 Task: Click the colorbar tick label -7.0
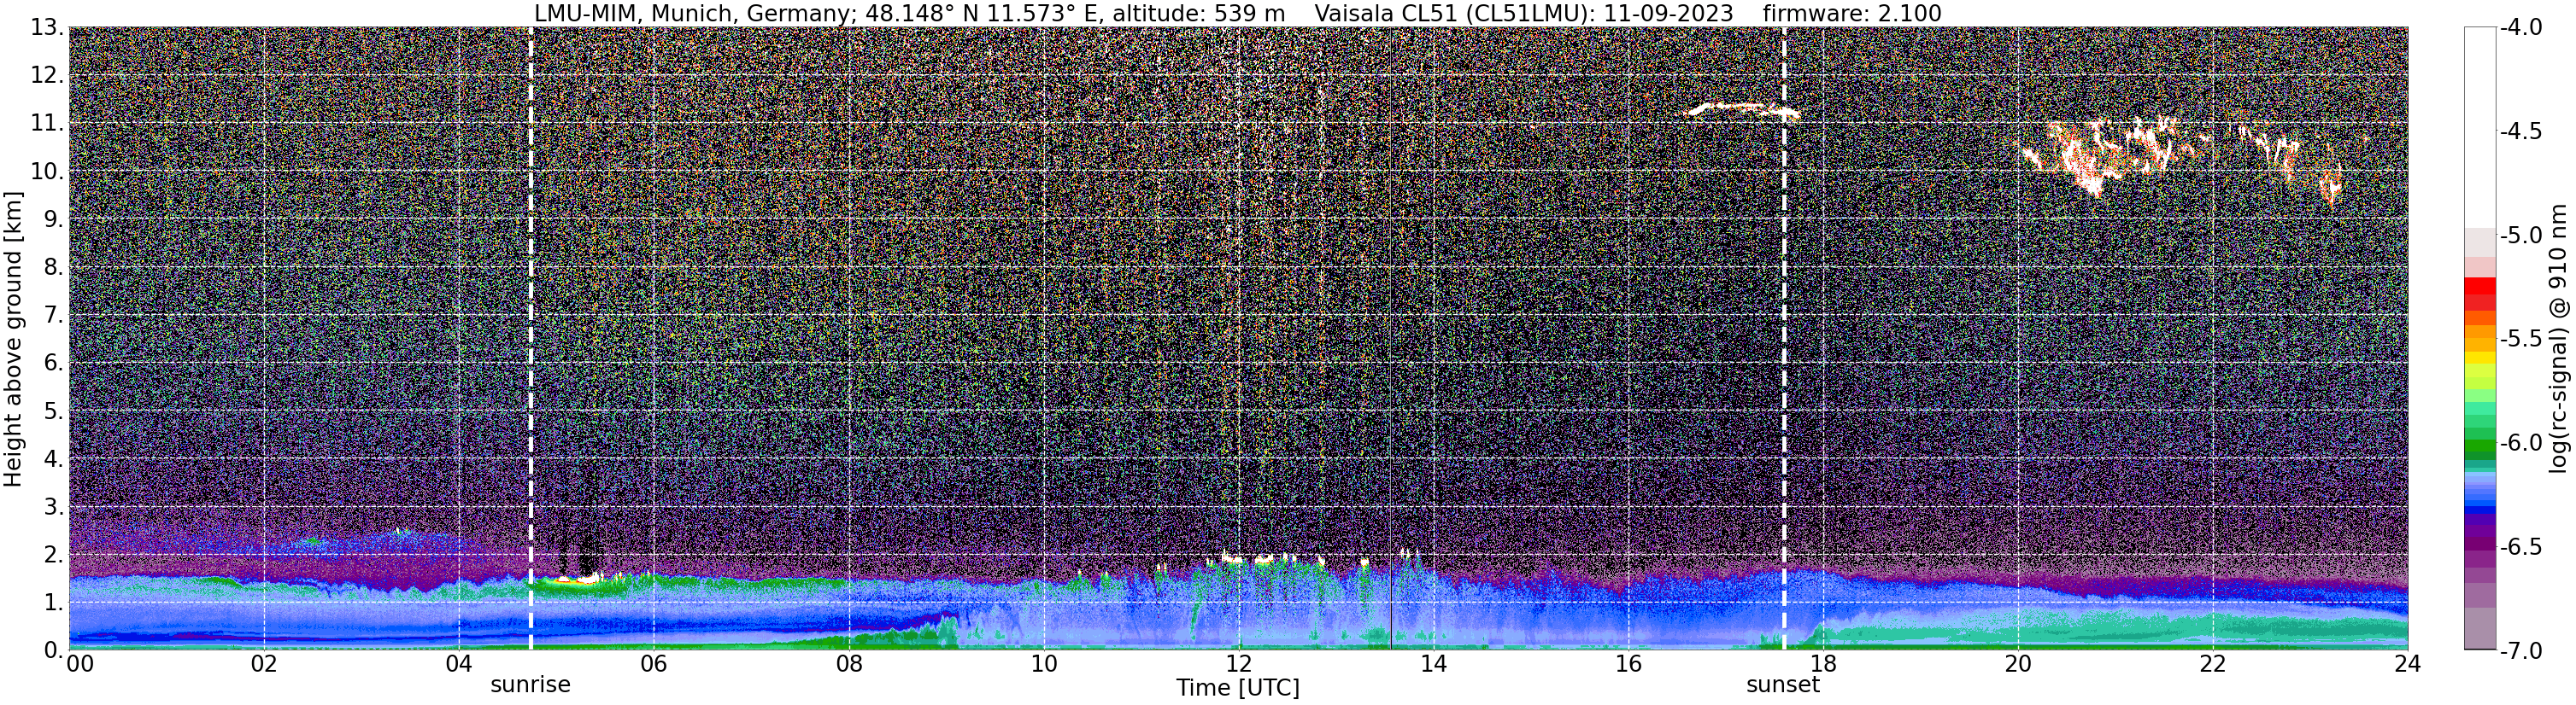pyautogui.click(x=2521, y=650)
